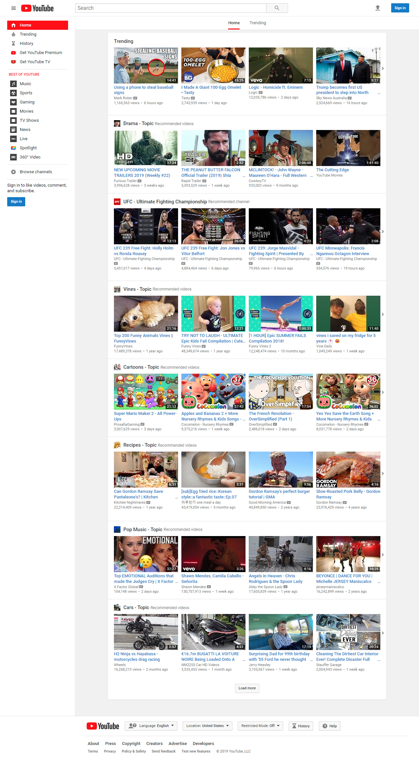The height and width of the screenshot is (763, 419).
Task: Expand Recipes row with right chevron
Action: [x=383, y=474]
